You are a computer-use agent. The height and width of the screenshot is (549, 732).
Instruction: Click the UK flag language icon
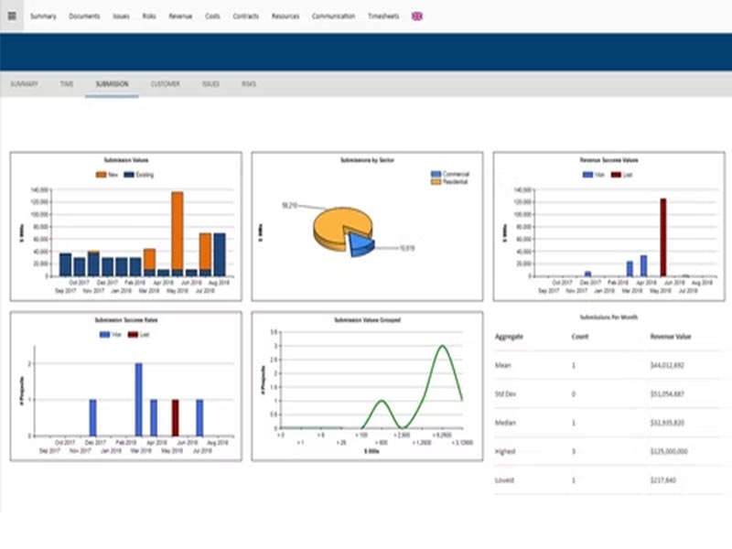(x=417, y=16)
